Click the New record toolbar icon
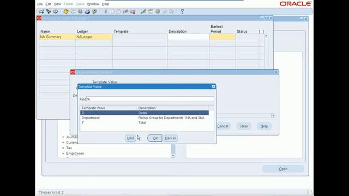This screenshot has width=349, height=196. [x=41, y=11]
